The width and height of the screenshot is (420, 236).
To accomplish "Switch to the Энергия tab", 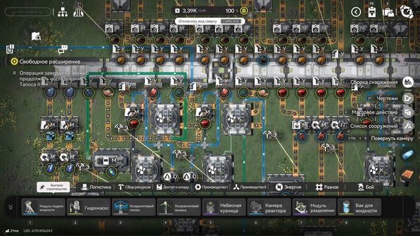I will click(288, 187).
